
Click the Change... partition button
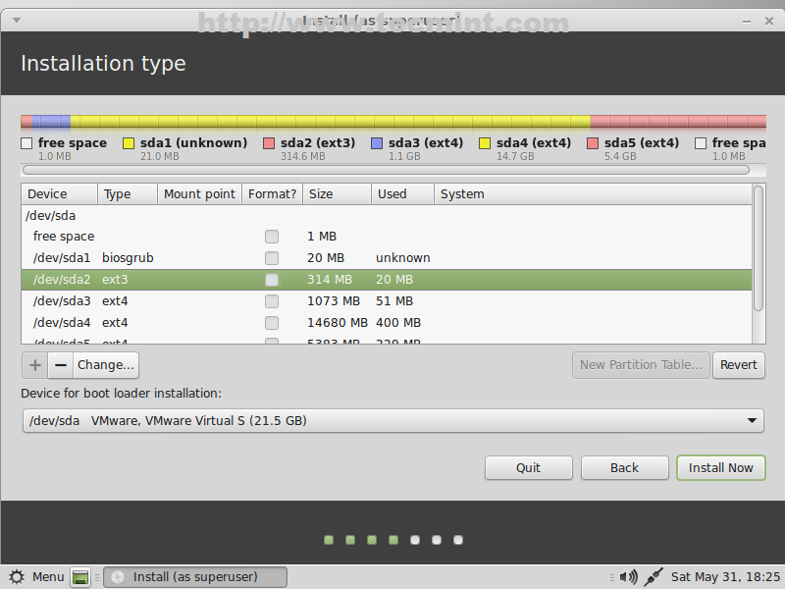click(106, 365)
